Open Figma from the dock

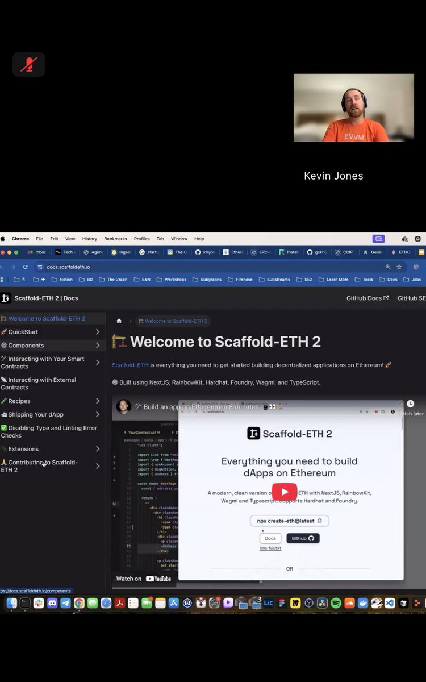[x=282, y=604]
